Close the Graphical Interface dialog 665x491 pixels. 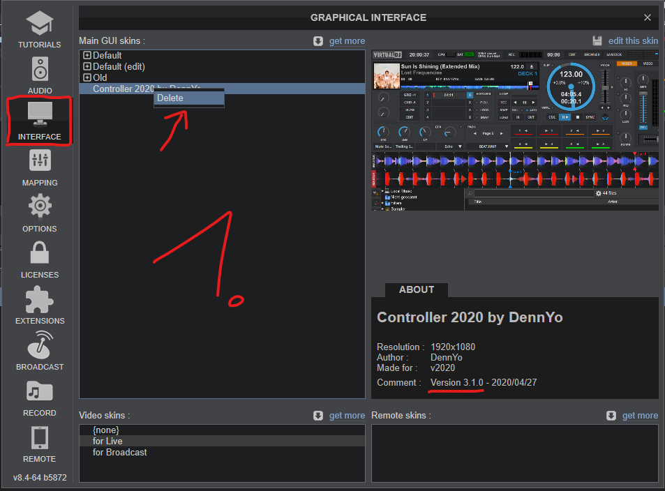pos(647,17)
